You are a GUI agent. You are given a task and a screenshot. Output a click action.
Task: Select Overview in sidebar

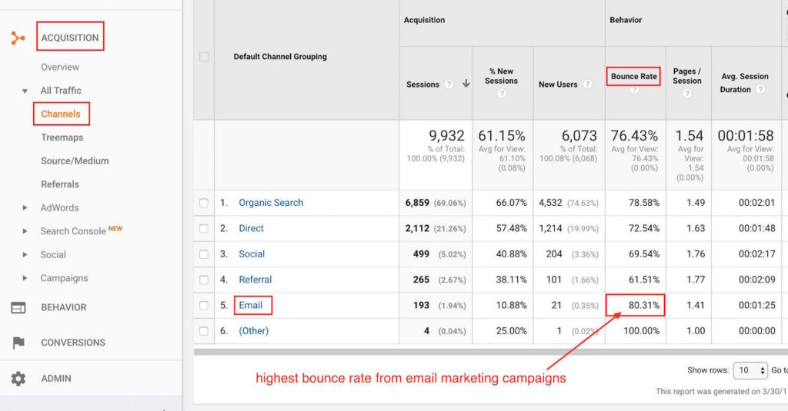[x=60, y=67]
